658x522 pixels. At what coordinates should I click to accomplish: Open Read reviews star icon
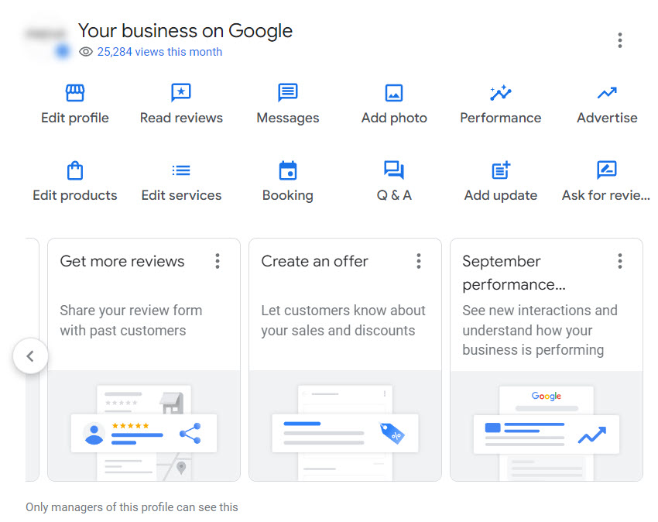tap(181, 93)
